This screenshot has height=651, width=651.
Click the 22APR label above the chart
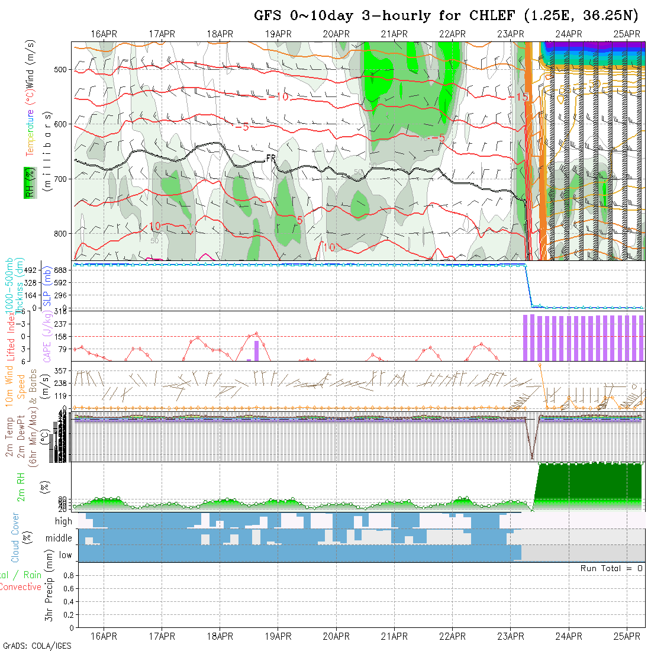click(x=453, y=34)
